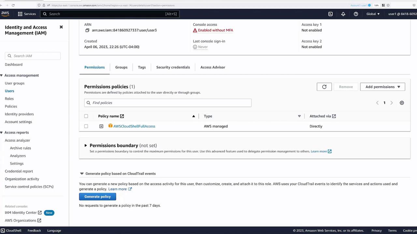Click the AWS top search bar

110,14
